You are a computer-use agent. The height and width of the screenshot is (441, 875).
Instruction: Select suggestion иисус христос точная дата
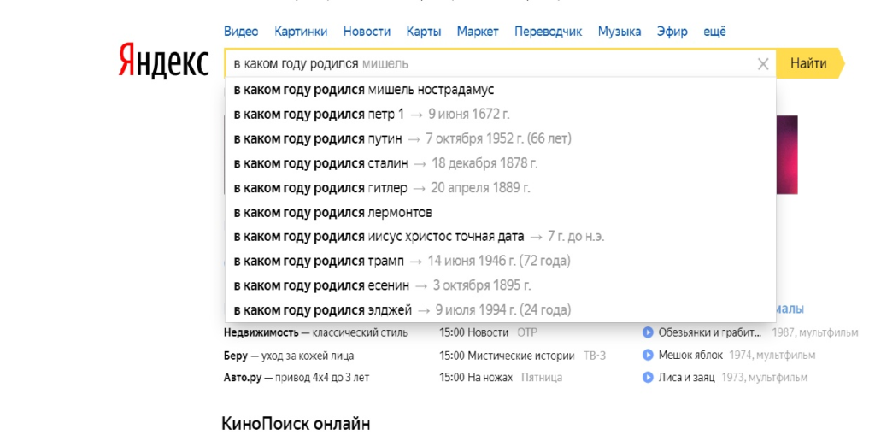pos(501,237)
